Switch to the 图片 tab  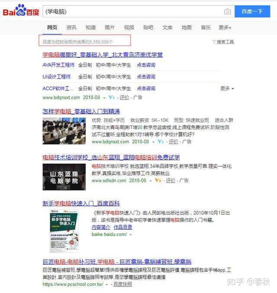[110, 27]
